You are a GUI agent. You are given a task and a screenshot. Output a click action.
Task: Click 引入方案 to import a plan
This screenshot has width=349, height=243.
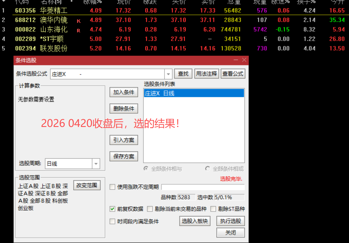click(124, 140)
